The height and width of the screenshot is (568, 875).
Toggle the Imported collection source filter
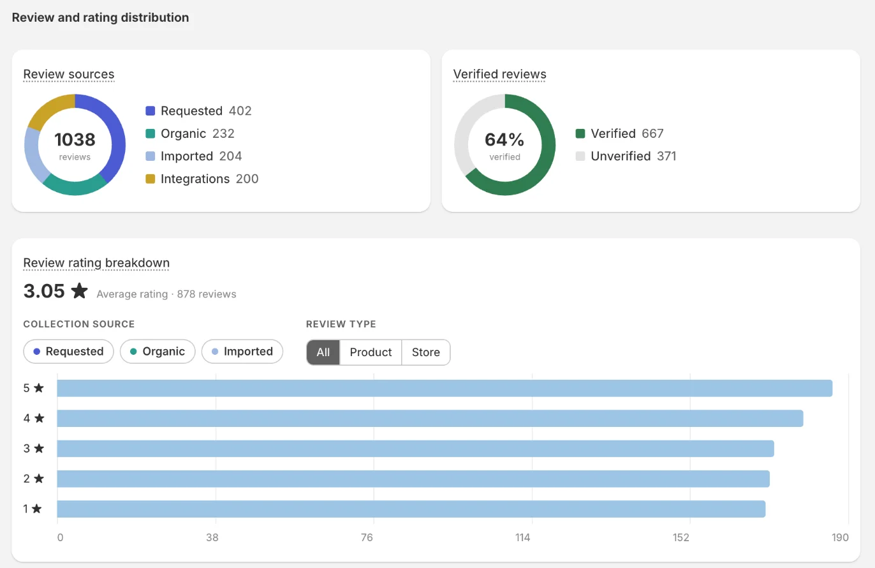coord(242,352)
